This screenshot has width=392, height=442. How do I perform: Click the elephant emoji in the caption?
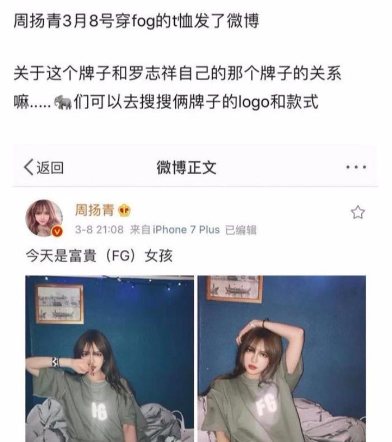pyautogui.click(x=63, y=103)
